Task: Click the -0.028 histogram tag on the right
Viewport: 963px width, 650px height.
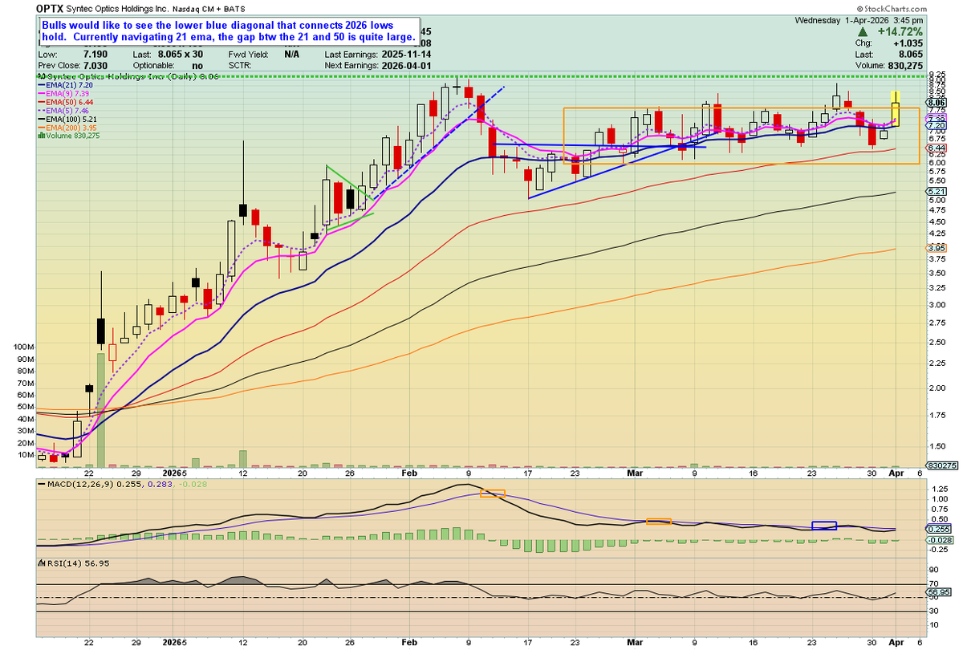Action: pos(938,540)
